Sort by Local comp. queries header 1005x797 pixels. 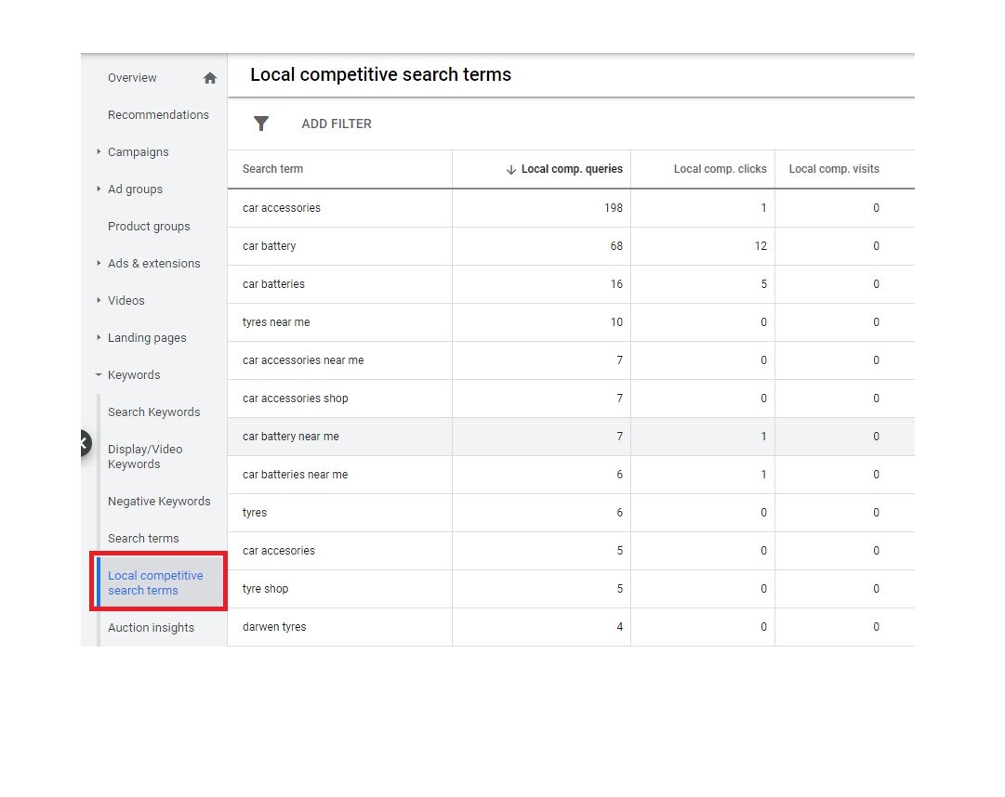click(x=572, y=169)
